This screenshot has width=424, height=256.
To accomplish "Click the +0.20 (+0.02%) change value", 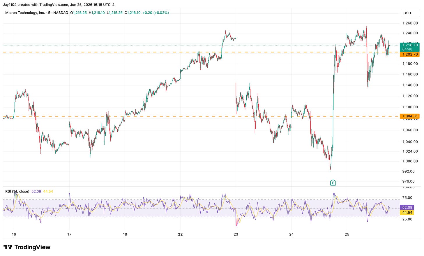I will [156, 13].
